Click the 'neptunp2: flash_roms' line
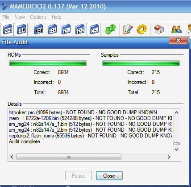This screenshot has width=191, height=187. point(91,136)
